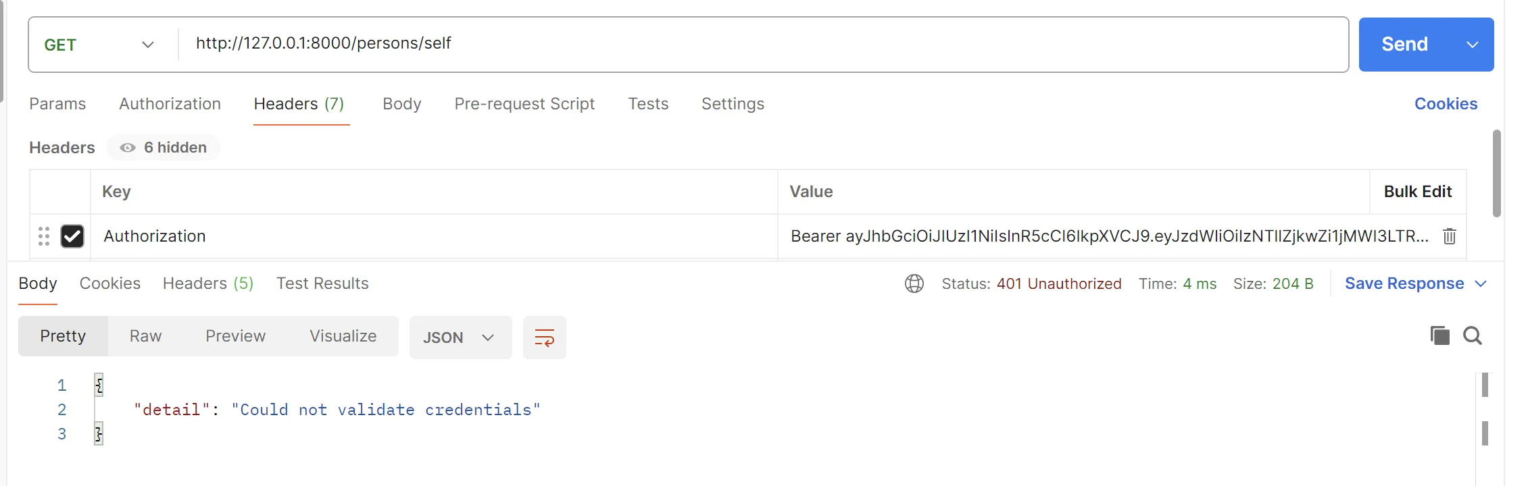This screenshot has width=1528, height=486.
Task: Select the request Headers (7) tab
Action: click(299, 104)
